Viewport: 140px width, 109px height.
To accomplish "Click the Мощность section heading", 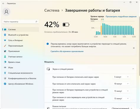I will (49, 62).
